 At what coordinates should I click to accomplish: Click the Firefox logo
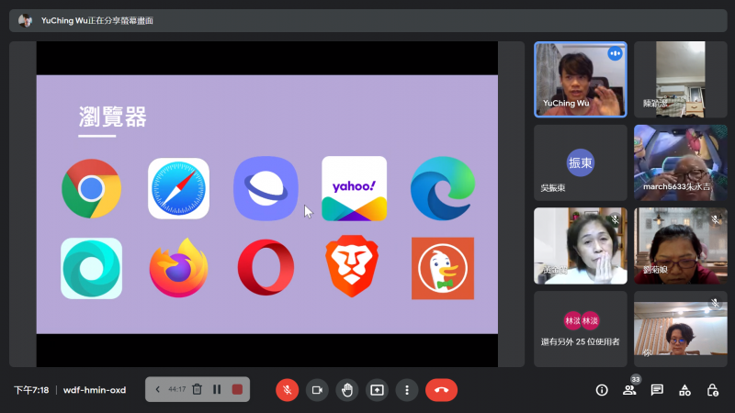[178, 268]
